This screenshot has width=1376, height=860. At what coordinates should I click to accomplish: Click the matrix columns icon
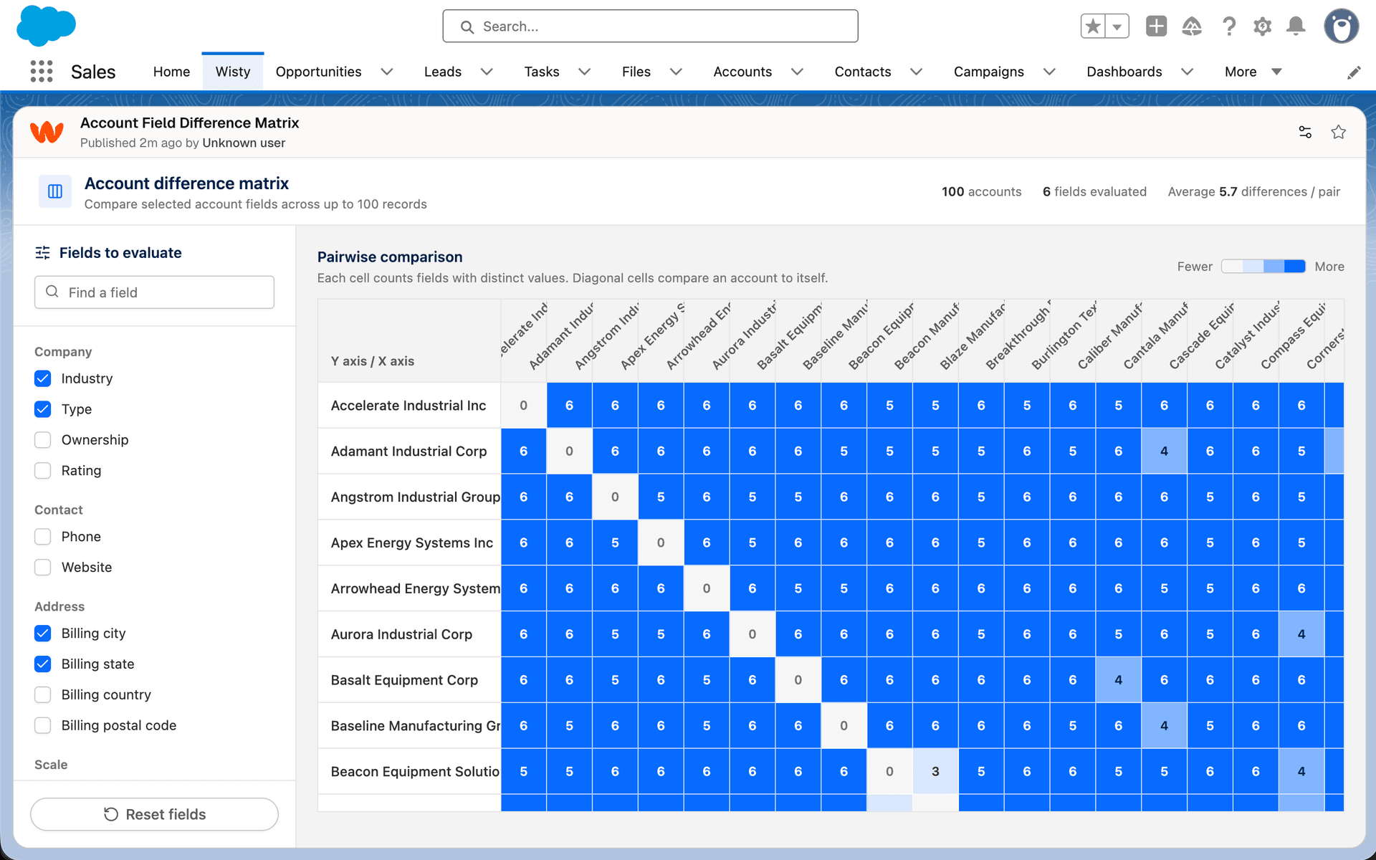[55, 191]
